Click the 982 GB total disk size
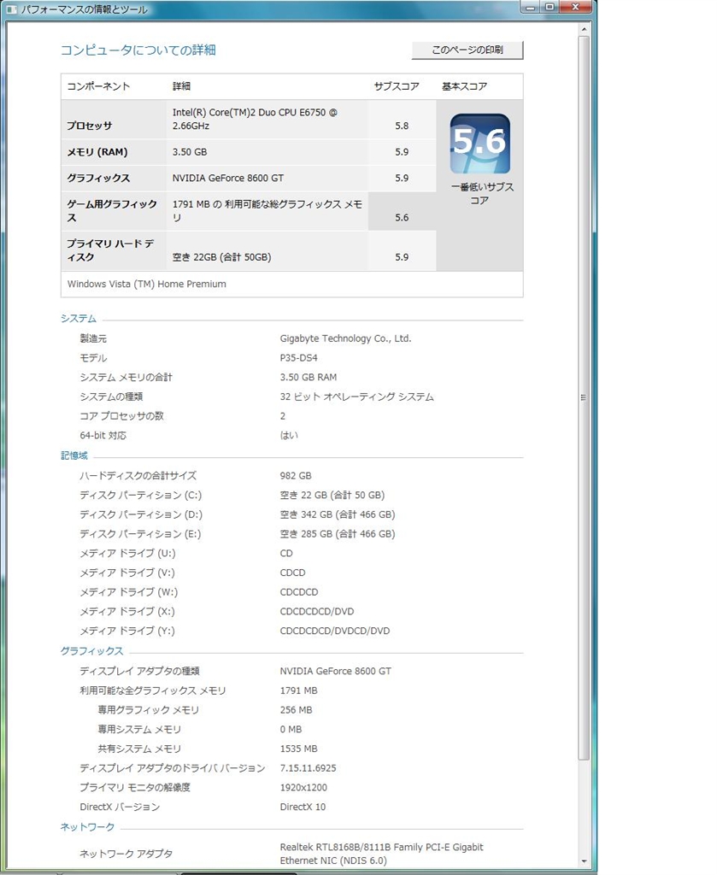 click(296, 476)
